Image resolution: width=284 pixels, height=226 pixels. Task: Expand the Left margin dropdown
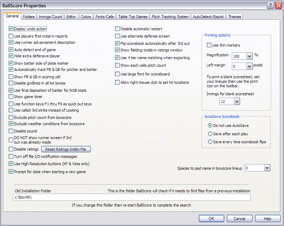(249, 66)
